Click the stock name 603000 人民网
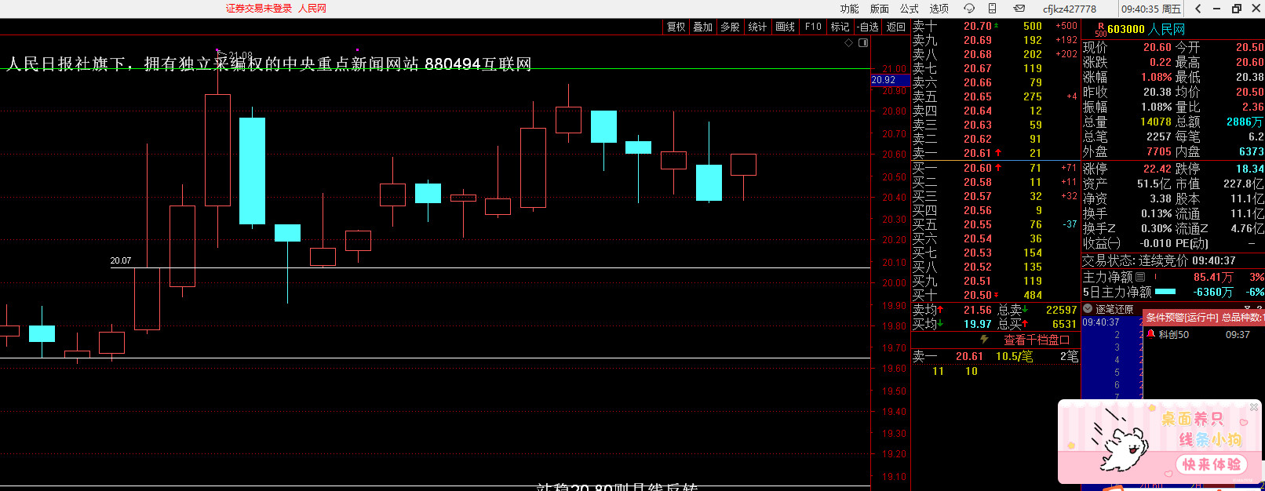1265x491 pixels. click(x=1146, y=29)
